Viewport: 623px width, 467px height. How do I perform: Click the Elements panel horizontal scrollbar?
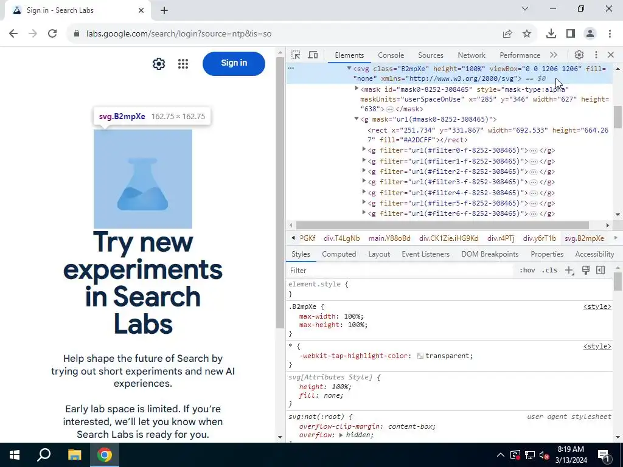coord(442,225)
